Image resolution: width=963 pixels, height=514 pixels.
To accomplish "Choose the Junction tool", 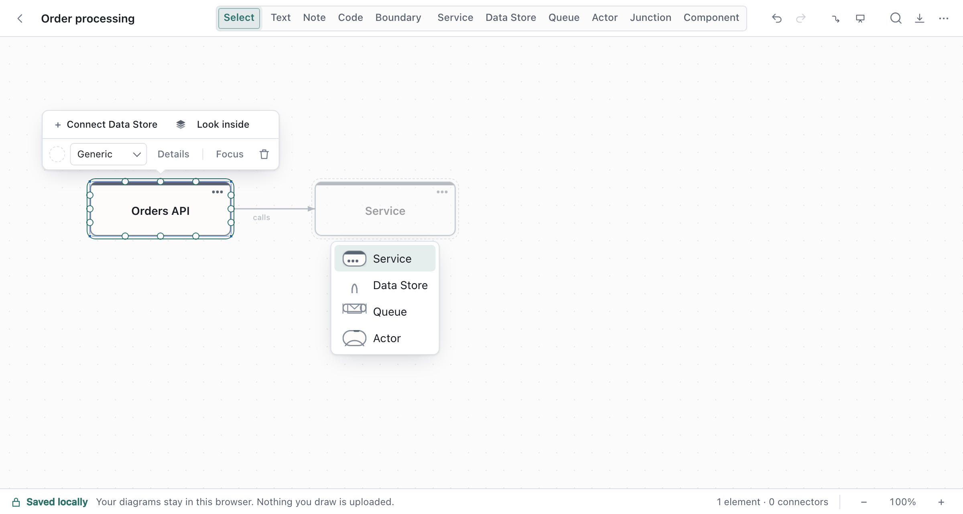I will coord(650,18).
